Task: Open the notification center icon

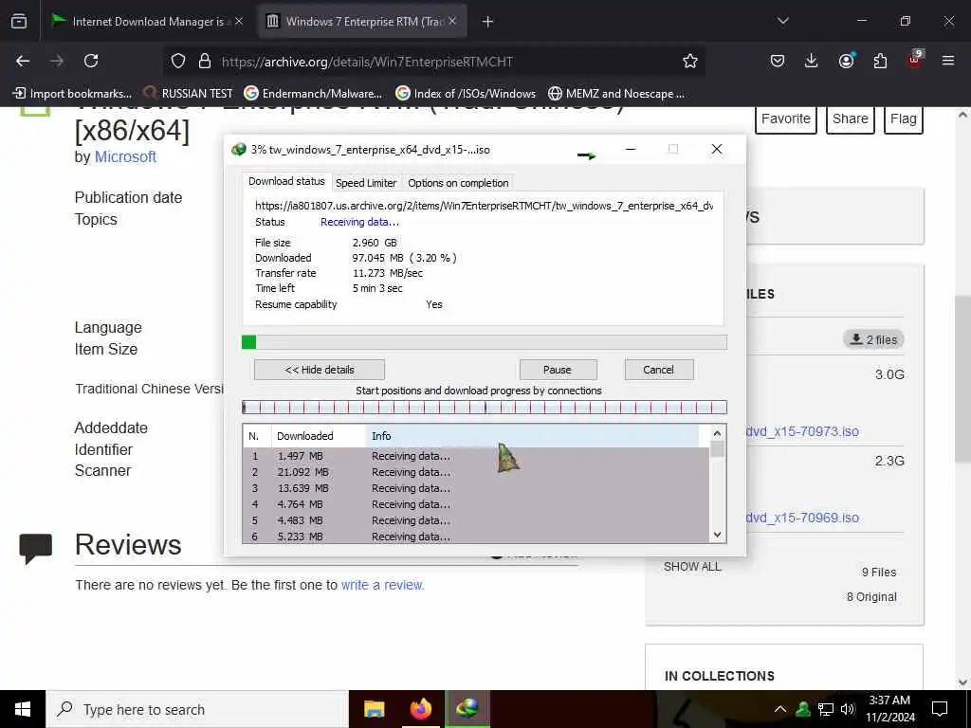Action: pos(940,709)
